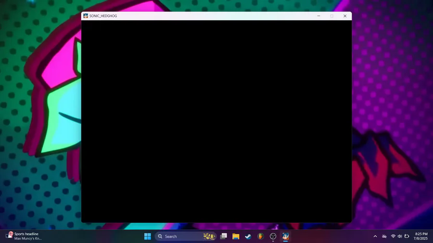Viewport: 433px width, 243px height.
Task: Open the Windows Start menu
Action: (x=148, y=236)
